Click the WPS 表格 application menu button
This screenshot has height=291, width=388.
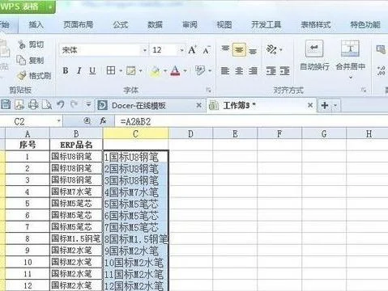click(x=27, y=6)
